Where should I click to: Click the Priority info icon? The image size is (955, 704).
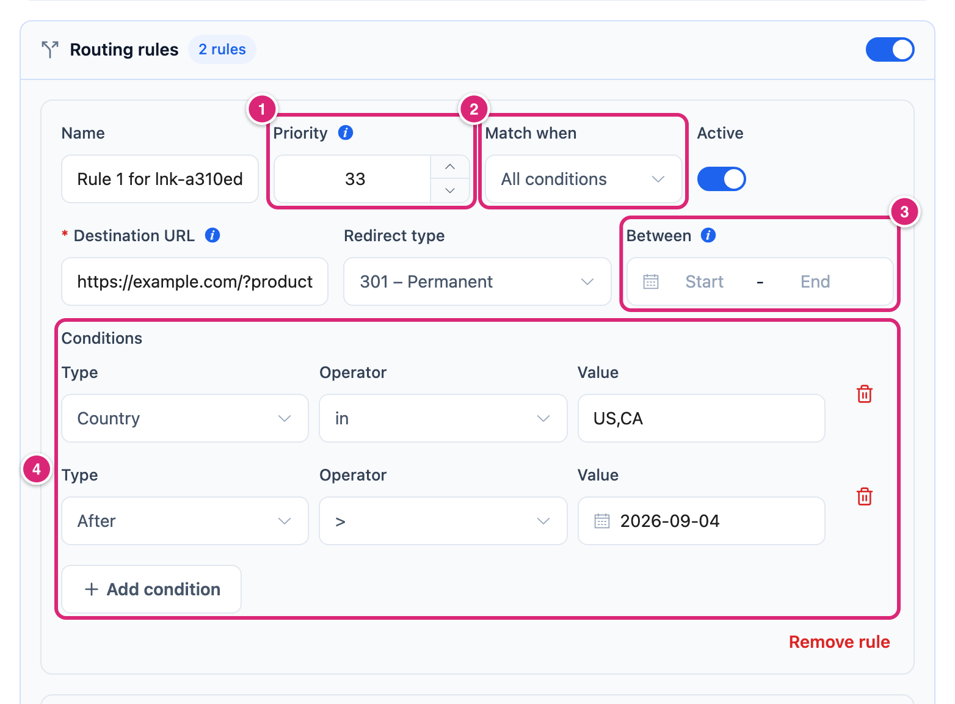pos(346,132)
